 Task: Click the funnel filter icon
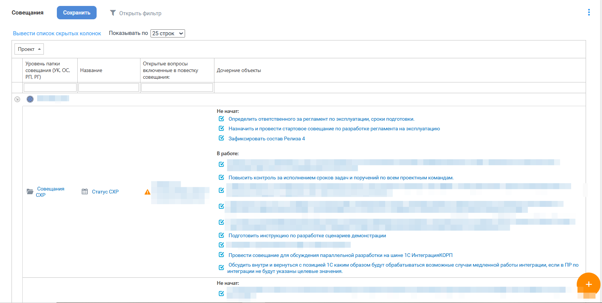point(113,13)
